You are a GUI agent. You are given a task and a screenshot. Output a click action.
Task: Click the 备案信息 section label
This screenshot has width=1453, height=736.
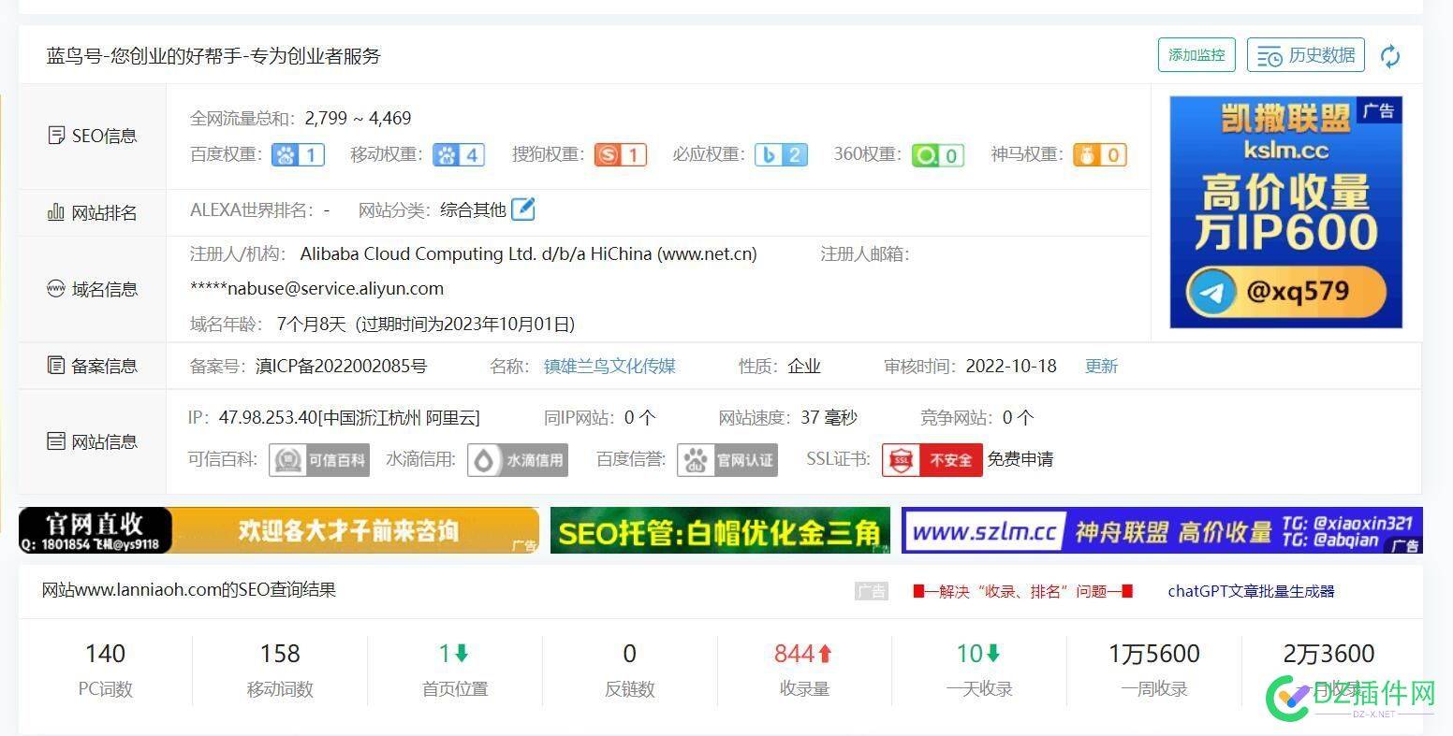tap(93, 366)
